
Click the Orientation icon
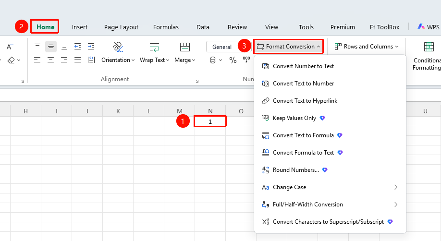118,47
